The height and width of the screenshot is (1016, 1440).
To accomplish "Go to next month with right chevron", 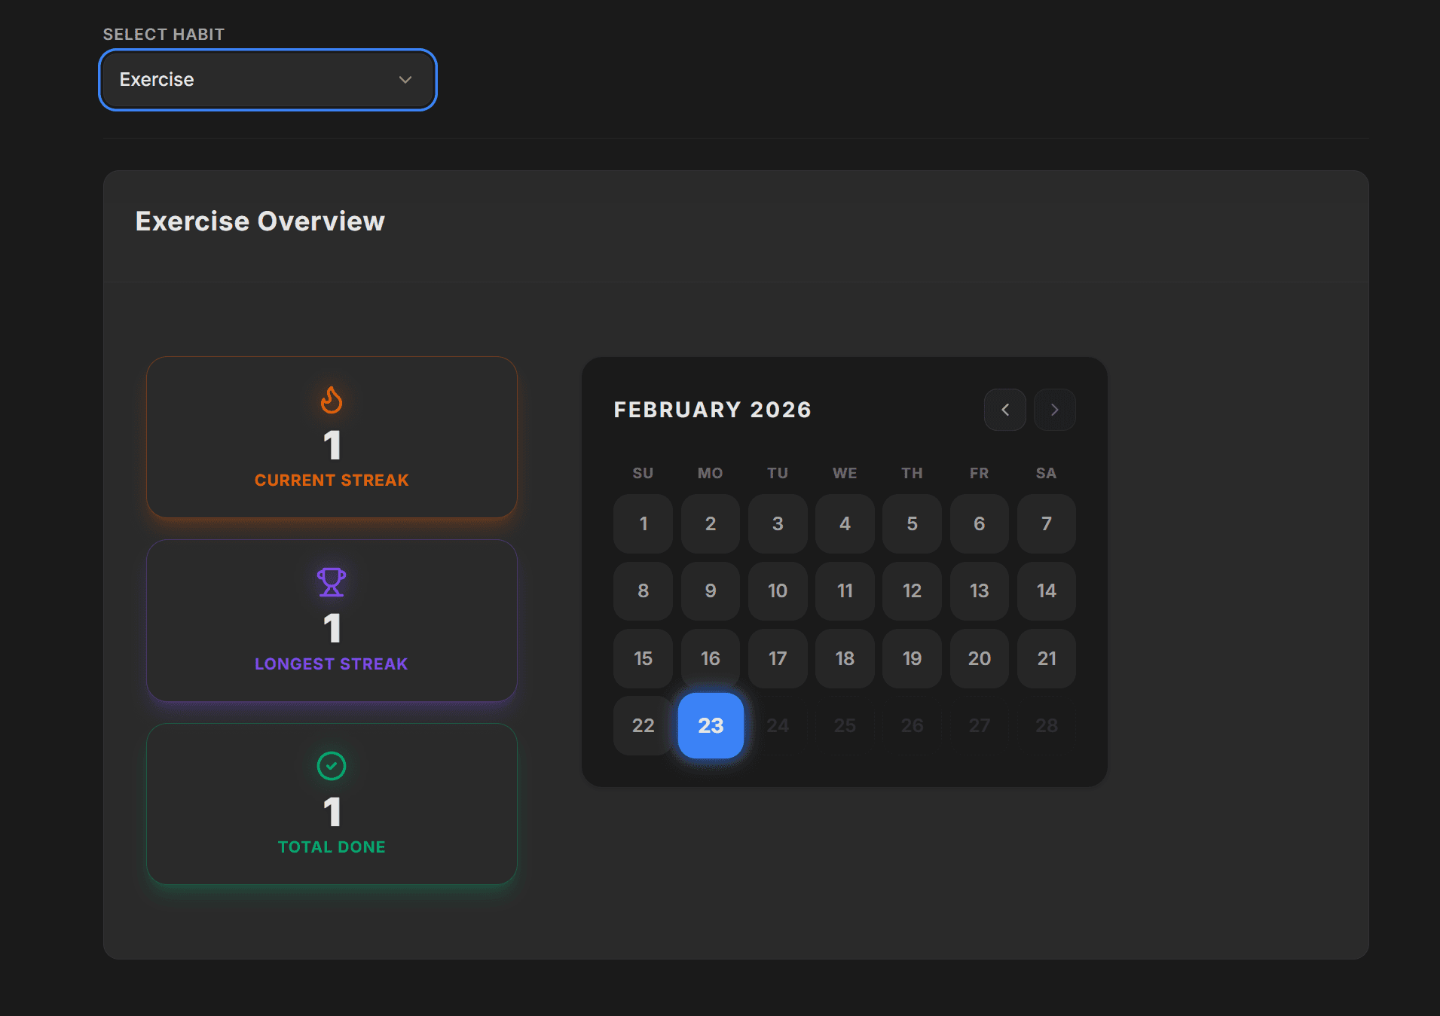I will click(x=1054, y=410).
